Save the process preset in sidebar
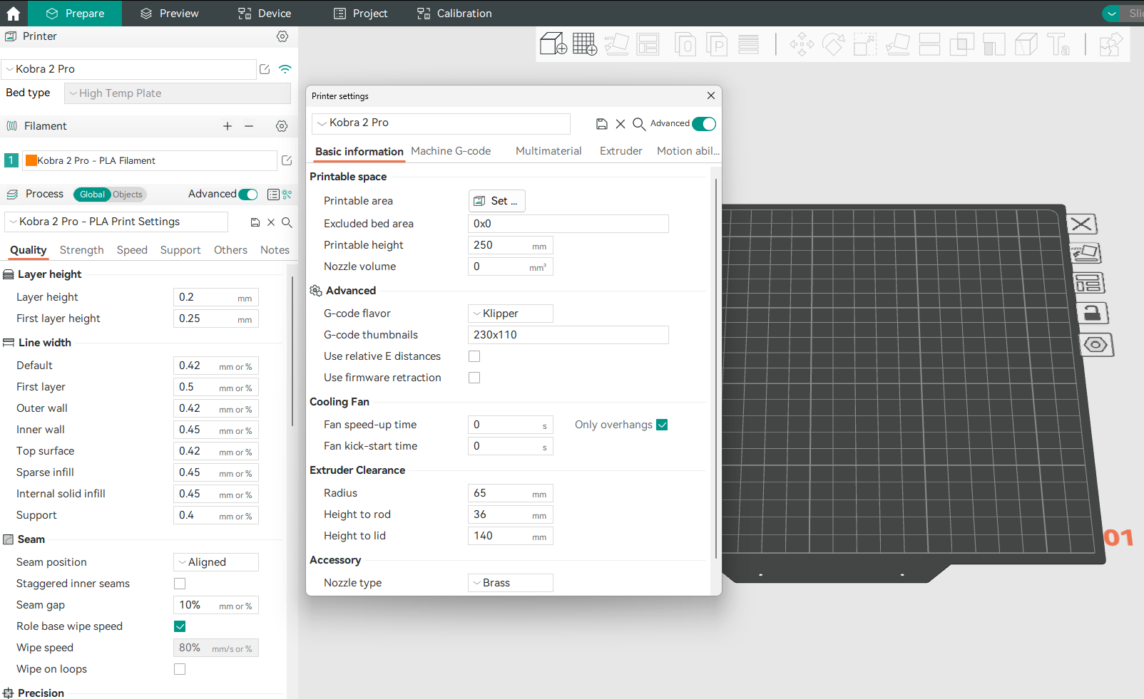This screenshot has height=699, width=1144. [x=255, y=222]
